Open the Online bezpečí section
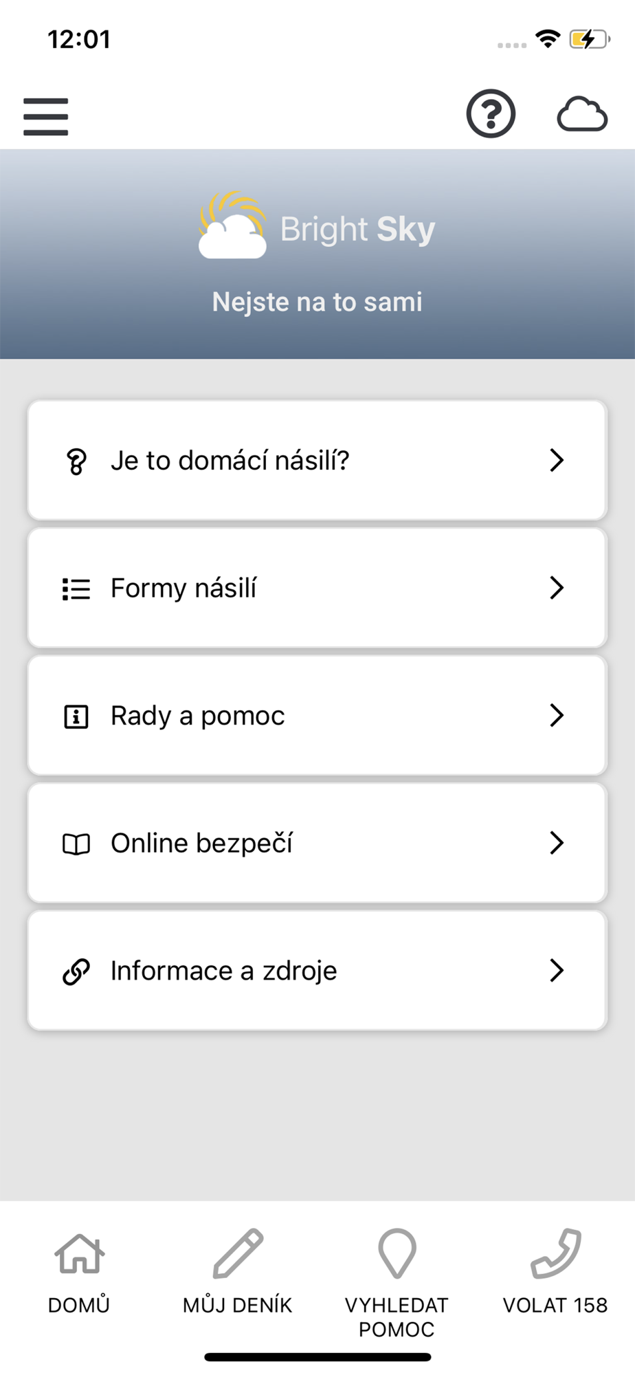 point(317,843)
